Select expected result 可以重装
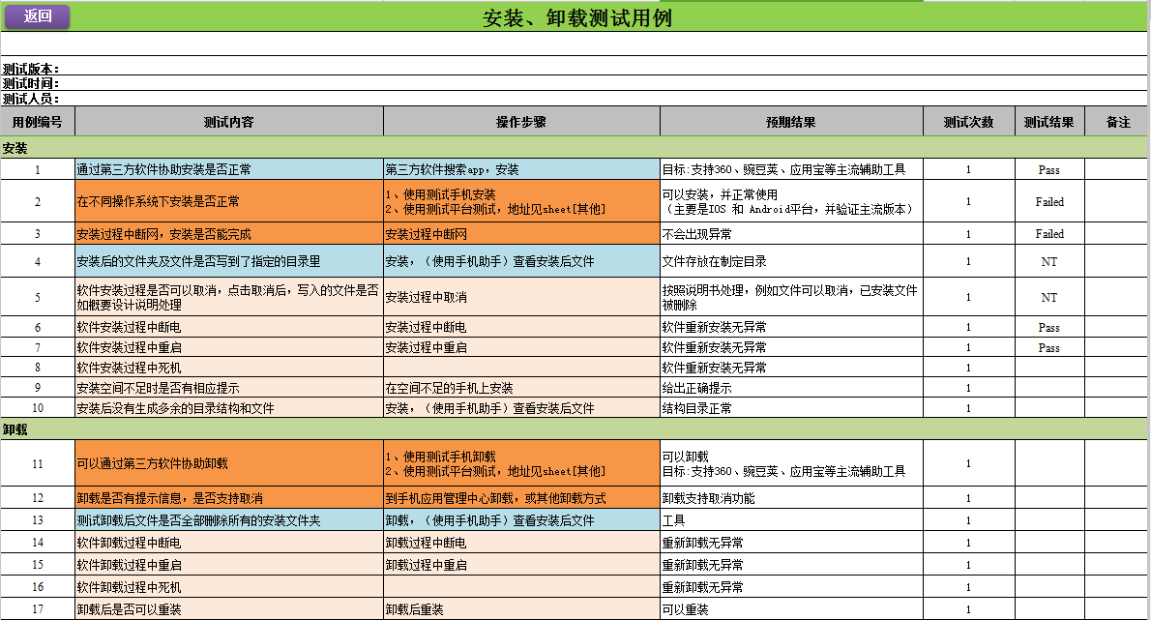The height and width of the screenshot is (620, 1151). coord(791,609)
